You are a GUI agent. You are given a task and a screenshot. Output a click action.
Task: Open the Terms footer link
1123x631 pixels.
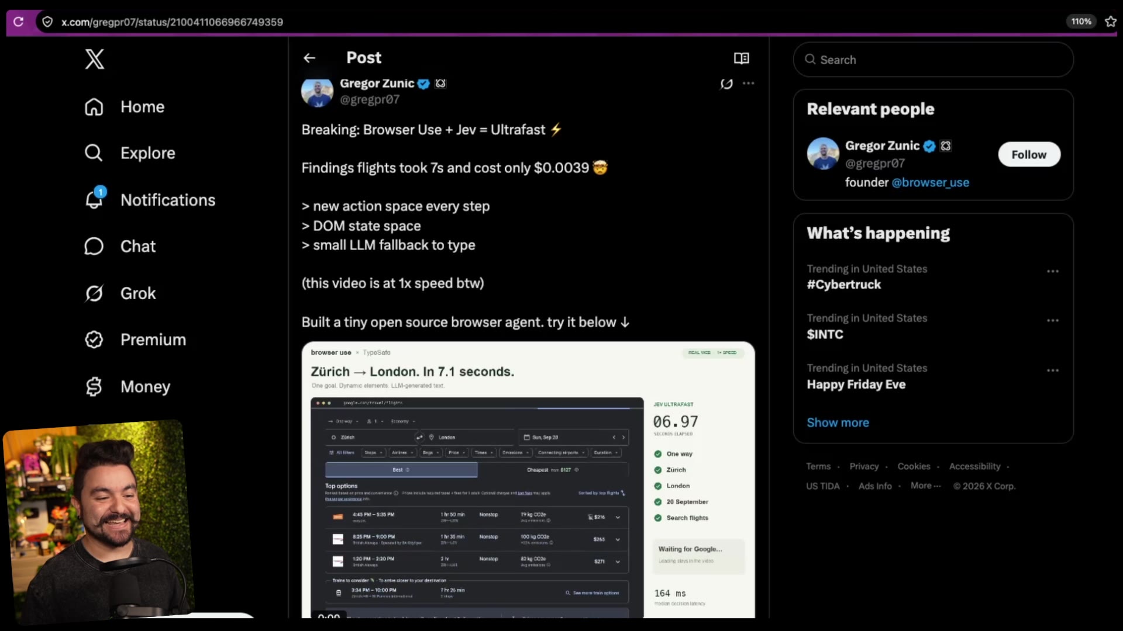click(x=818, y=466)
